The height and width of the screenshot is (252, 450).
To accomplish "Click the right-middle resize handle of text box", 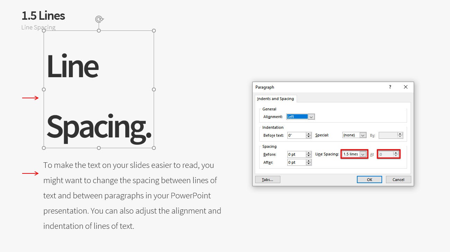I will [154, 90].
